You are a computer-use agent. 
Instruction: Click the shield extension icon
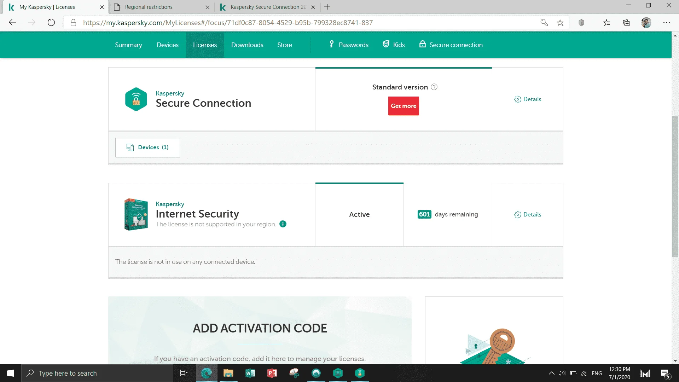pos(581,23)
